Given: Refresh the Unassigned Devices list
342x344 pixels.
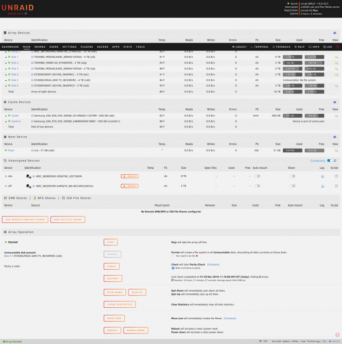Looking at the screenshot, I should pos(335,161).
